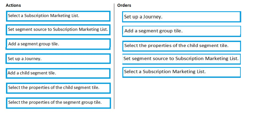
Task: Select 'Set up a Journey' action box
Action: [58, 59]
